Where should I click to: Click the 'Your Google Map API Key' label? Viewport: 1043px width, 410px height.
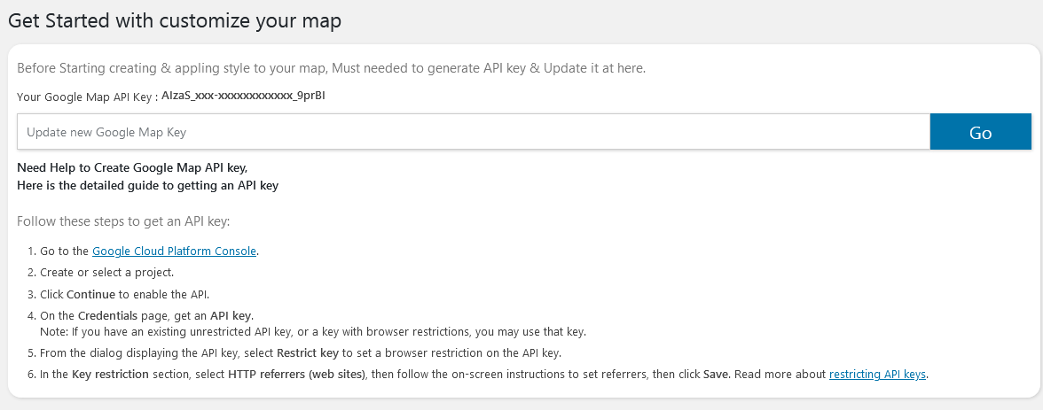click(x=87, y=97)
